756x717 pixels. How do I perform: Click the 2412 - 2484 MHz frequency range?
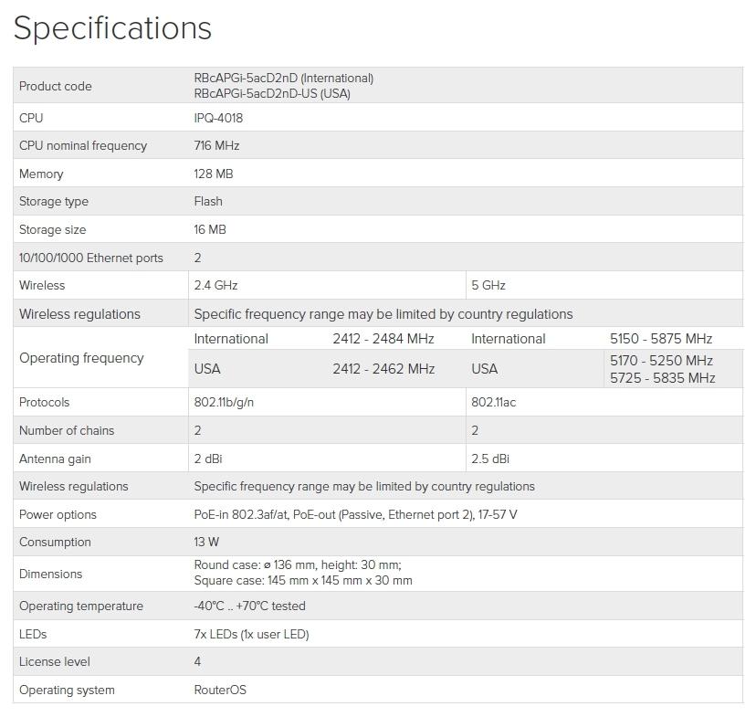click(383, 339)
